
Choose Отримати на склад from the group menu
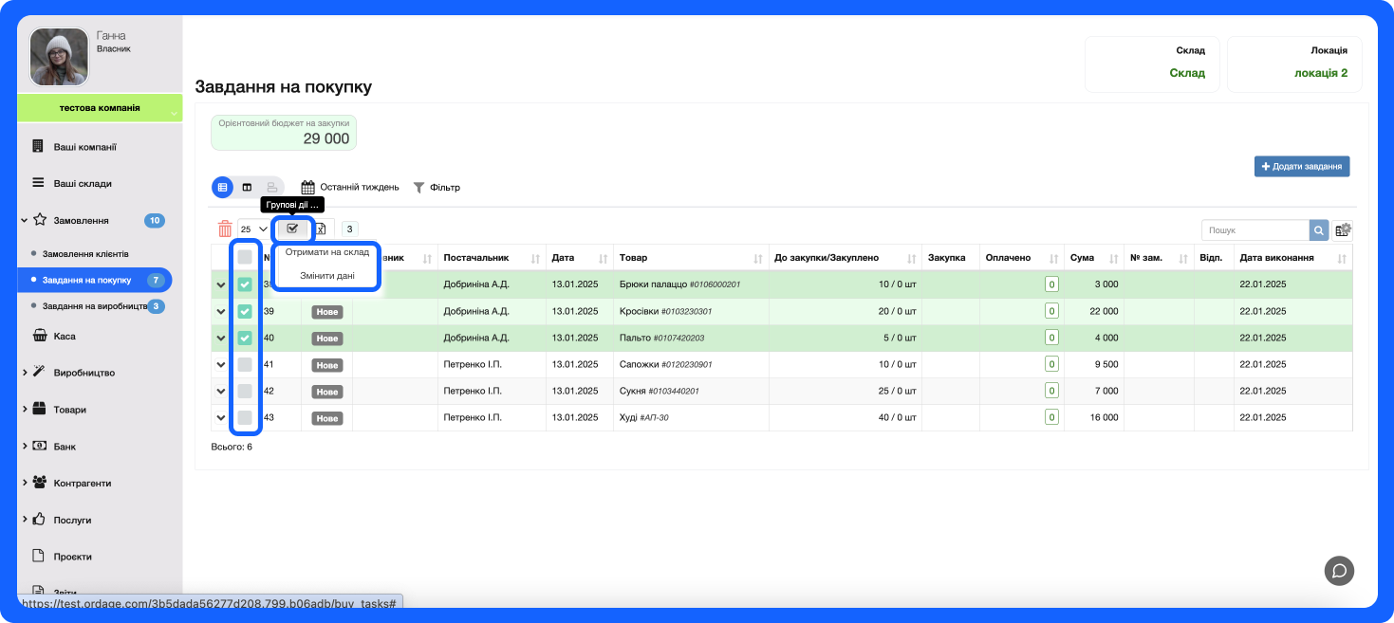327,252
